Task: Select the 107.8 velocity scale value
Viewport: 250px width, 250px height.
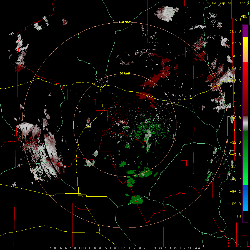Action: click(235, 31)
